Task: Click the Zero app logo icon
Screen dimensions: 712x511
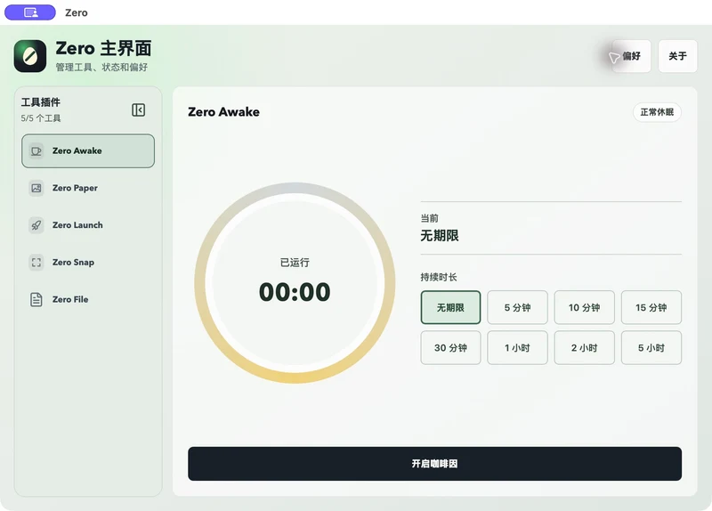Action: coord(30,56)
